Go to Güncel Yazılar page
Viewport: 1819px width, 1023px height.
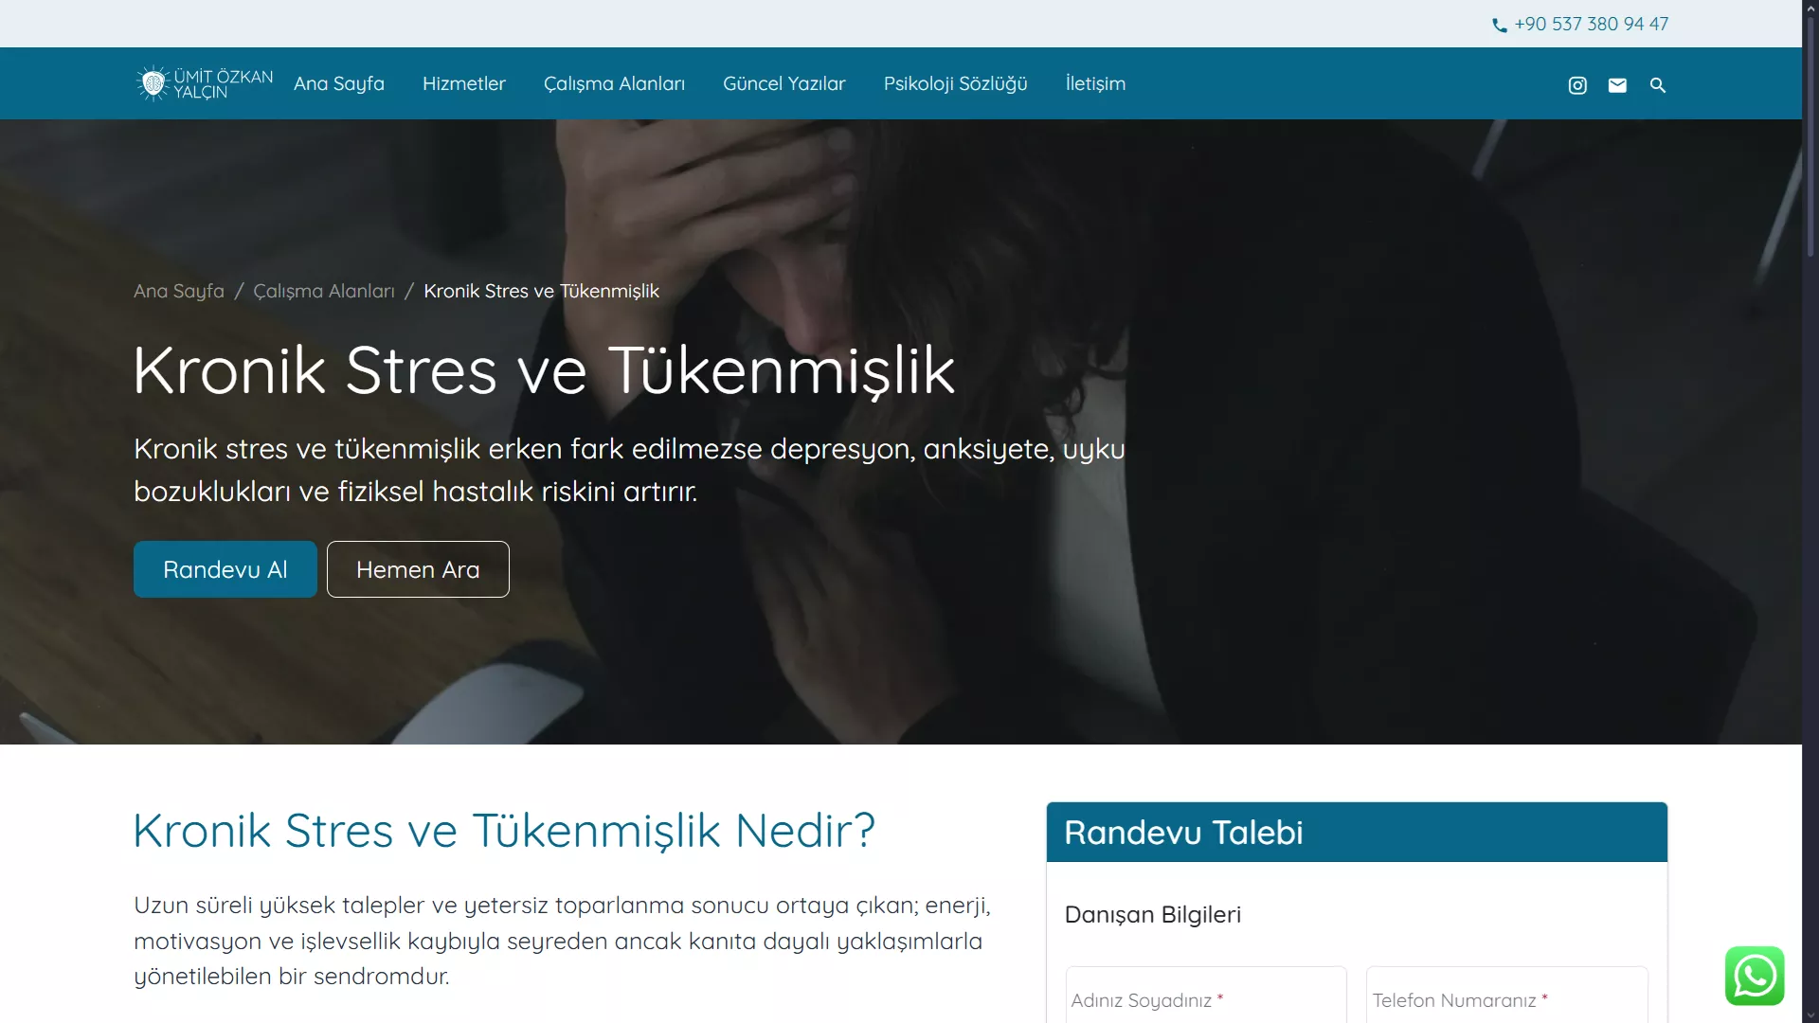click(x=784, y=83)
